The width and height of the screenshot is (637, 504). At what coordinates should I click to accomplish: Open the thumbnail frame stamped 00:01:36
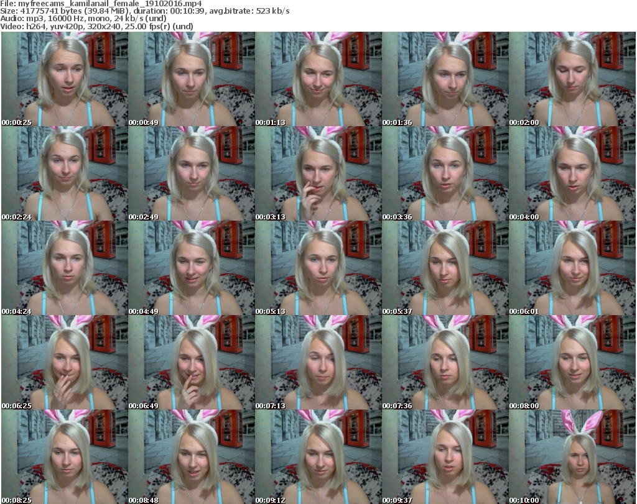click(x=445, y=79)
